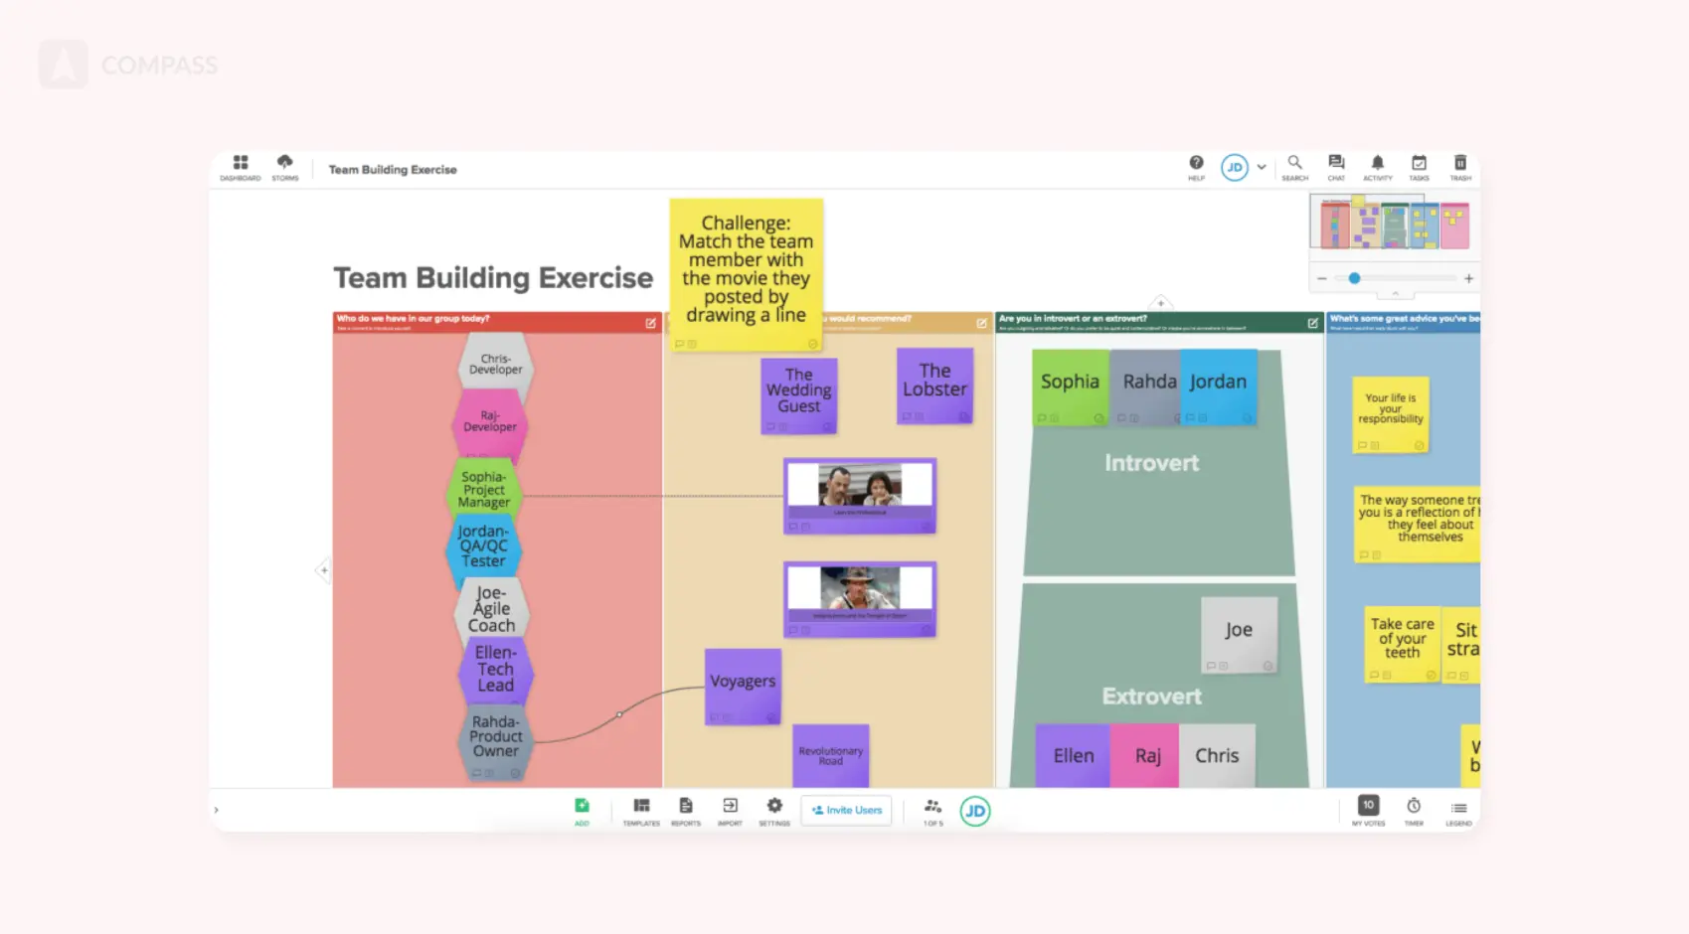Viewport: 1689px width, 934px height.
Task: View the 1 of 5 users list
Action: tap(932, 811)
